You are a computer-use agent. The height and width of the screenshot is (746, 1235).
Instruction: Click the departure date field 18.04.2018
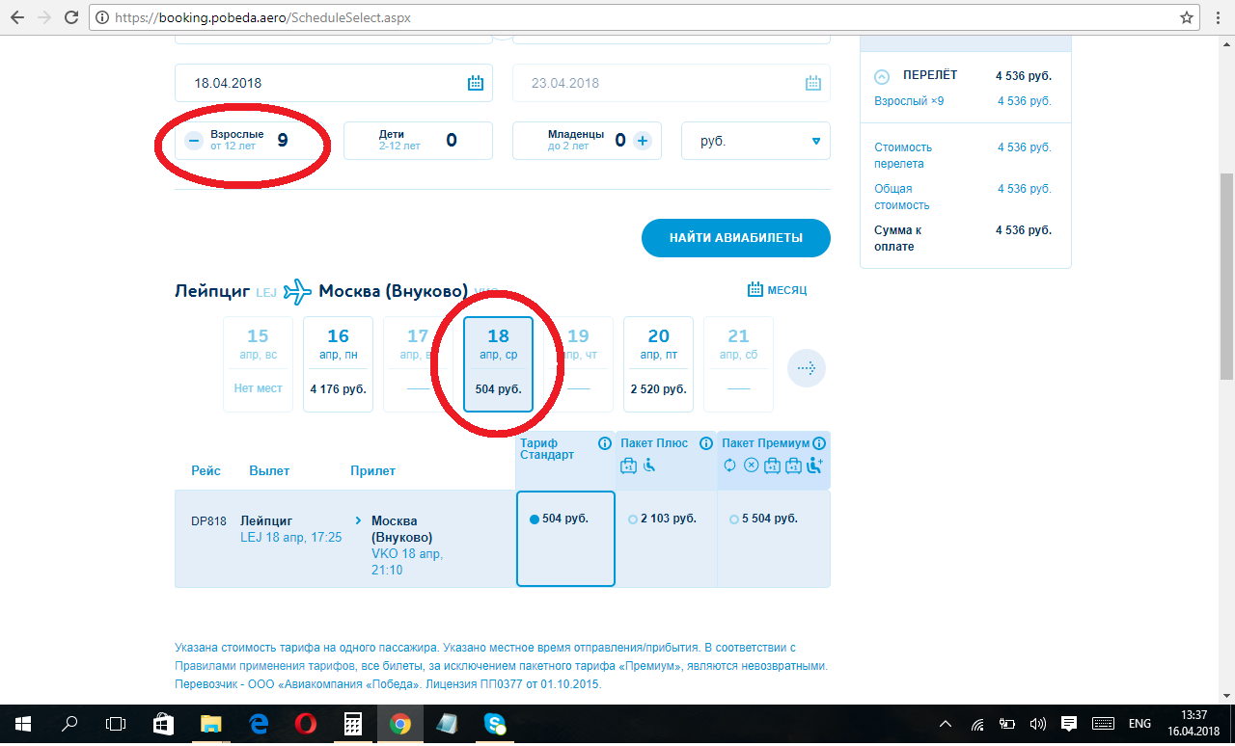[x=334, y=83]
